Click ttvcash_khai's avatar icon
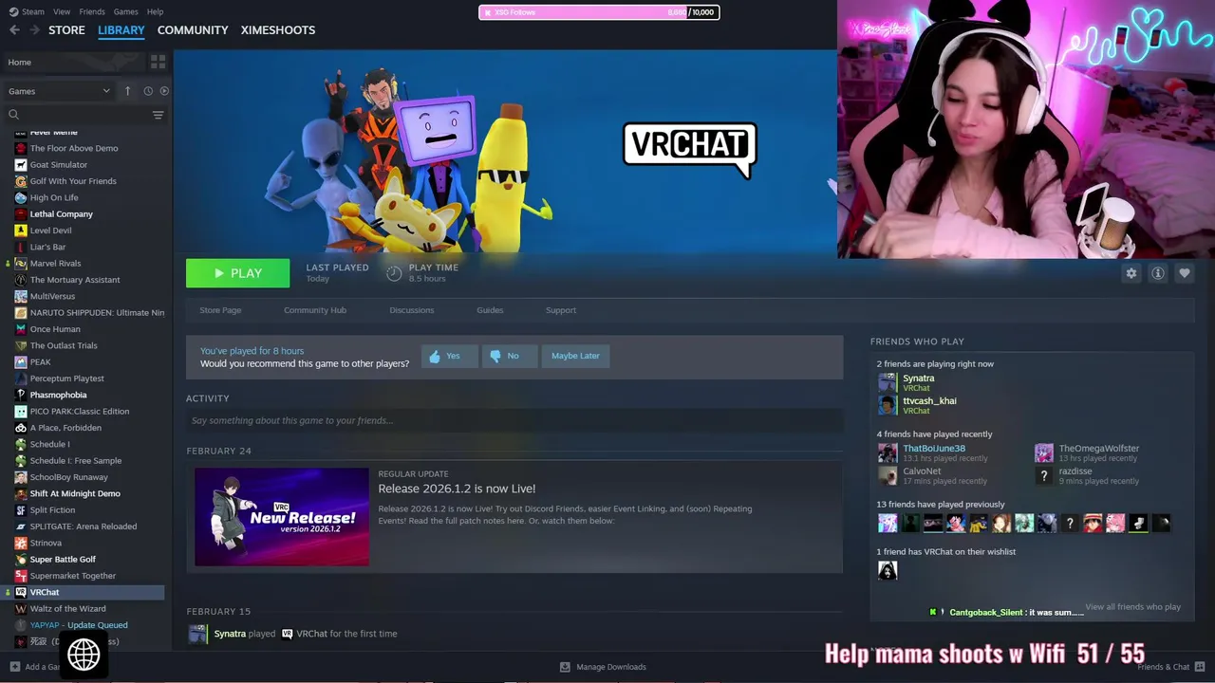 pyautogui.click(x=888, y=405)
